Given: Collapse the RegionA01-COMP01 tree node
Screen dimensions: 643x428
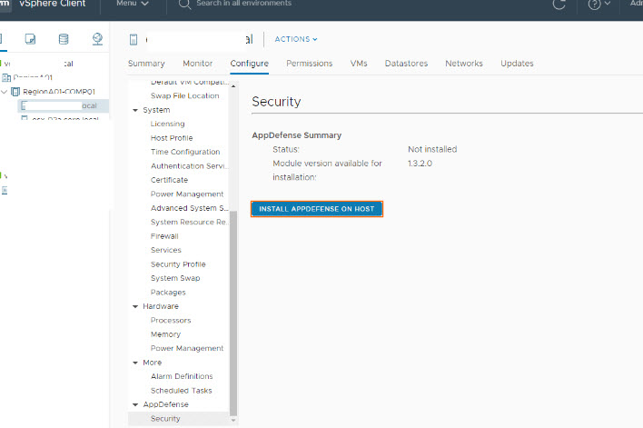Looking at the screenshot, I should point(5,92).
